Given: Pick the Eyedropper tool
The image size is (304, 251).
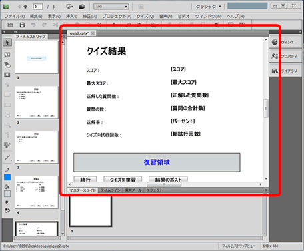Looking at the screenshot, I should pyautogui.click(x=7, y=170).
